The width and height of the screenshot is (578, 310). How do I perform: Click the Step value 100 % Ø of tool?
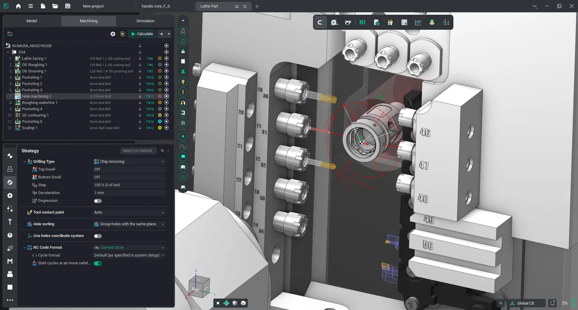pyautogui.click(x=129, y=185)
